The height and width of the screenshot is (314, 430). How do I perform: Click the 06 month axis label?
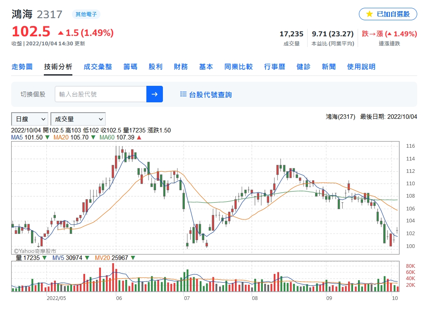pyautogui.click(x=119, y=298)
